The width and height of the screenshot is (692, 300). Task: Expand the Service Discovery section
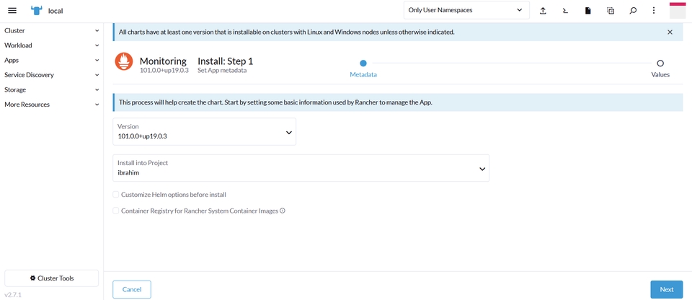point(52,75)
